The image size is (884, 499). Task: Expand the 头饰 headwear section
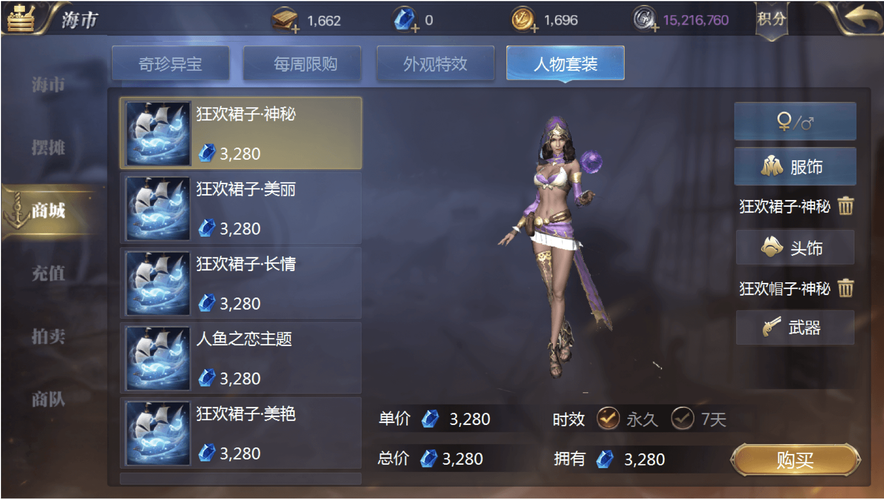pos(795,248)
